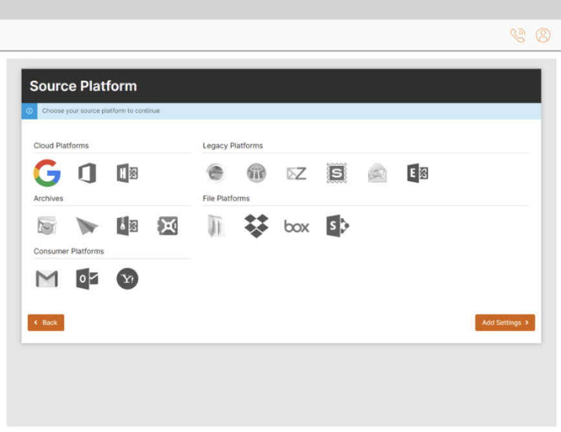Choose the file folder icon under File Platforms
This screenshot has width=561, height=432.
pyautogui.click(x=216, y=226)
